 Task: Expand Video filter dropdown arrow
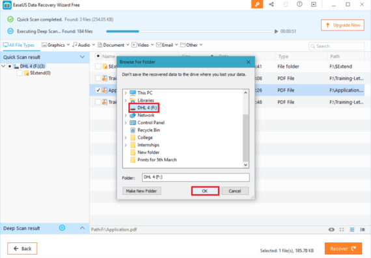[x=152, y=45]
